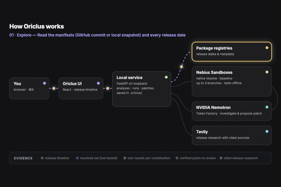Select the release timeline legend entry
The image size is (281, 187).
pyautogui.click(x=55, y=158)
